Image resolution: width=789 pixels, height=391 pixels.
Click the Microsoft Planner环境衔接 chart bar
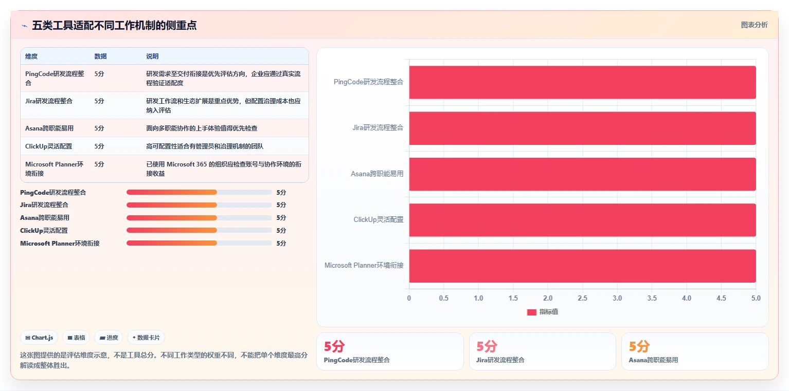point(582,266)
